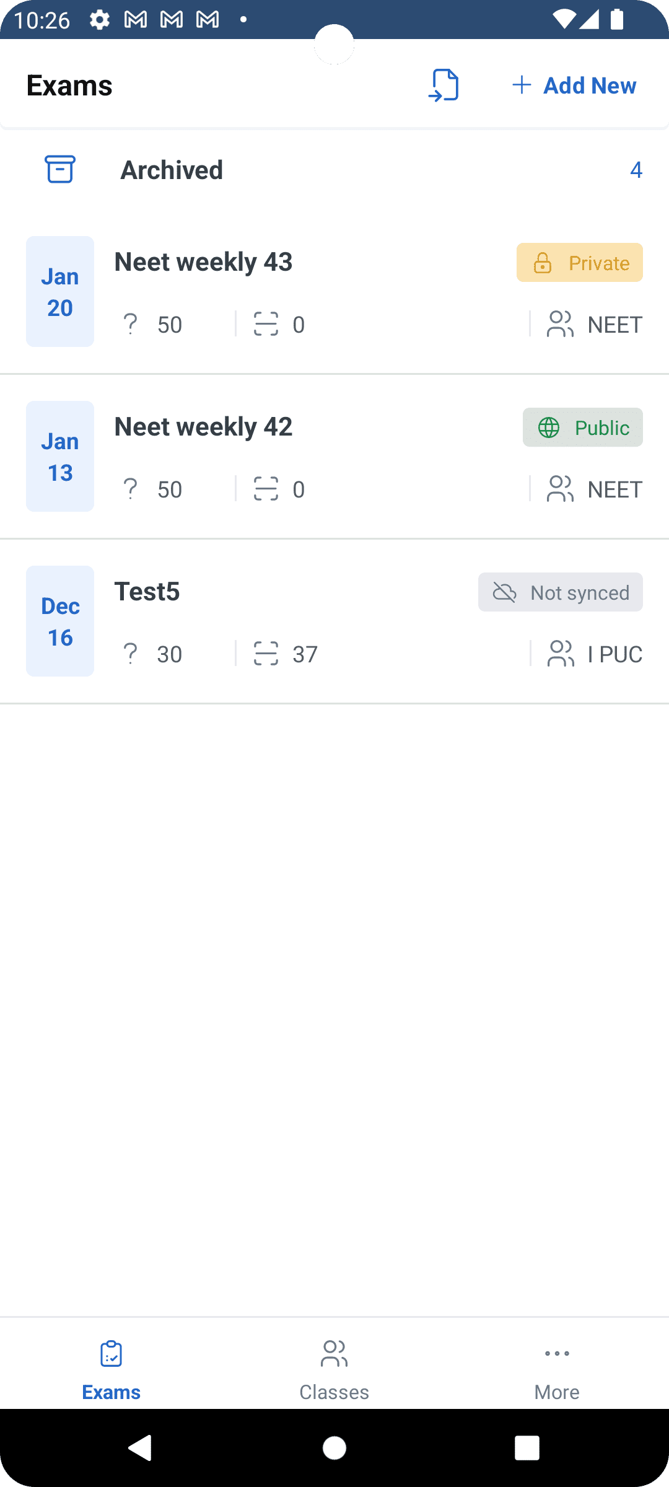Tap the import exam file icon
This screenshot has width=669, height=1487.
pos(444,86)
